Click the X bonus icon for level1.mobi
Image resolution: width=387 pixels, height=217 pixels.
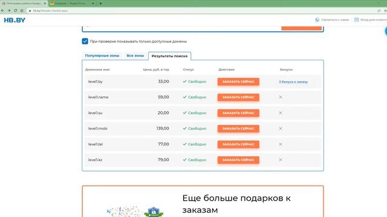(281, 128)
